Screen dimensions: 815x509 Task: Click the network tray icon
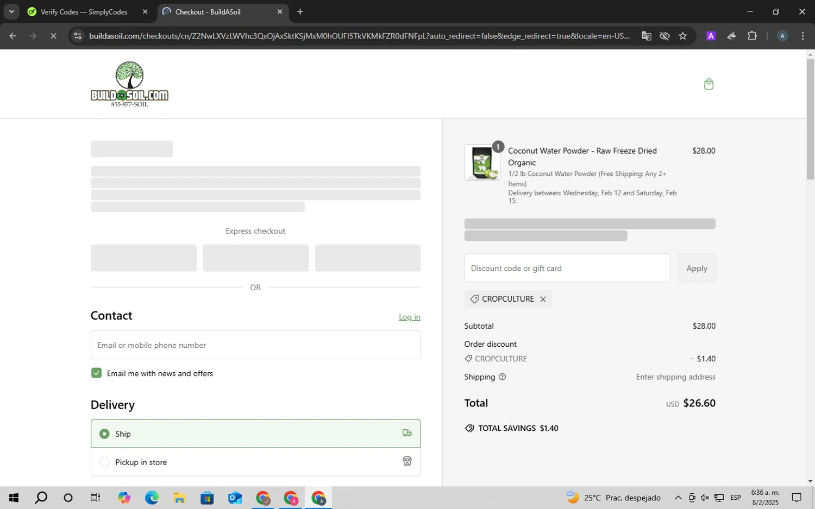click(719, 498)
